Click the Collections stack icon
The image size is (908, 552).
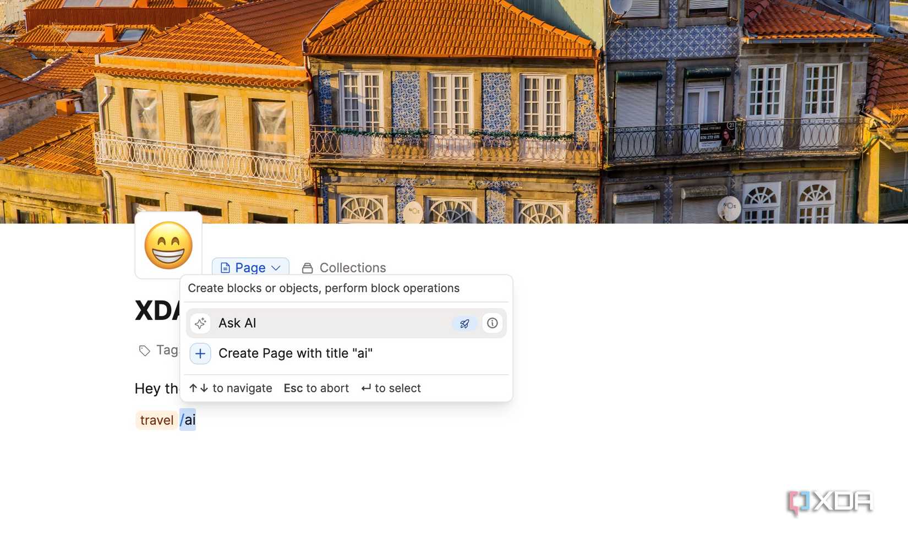[x=308, y=268]
